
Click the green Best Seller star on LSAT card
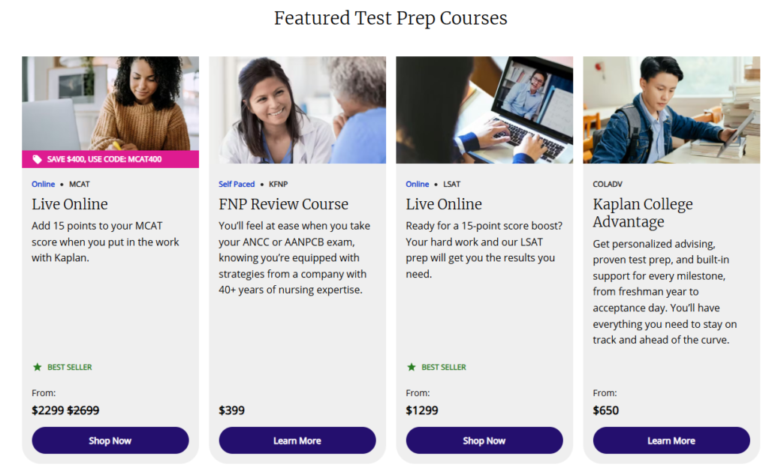click(x=411, y=367)
